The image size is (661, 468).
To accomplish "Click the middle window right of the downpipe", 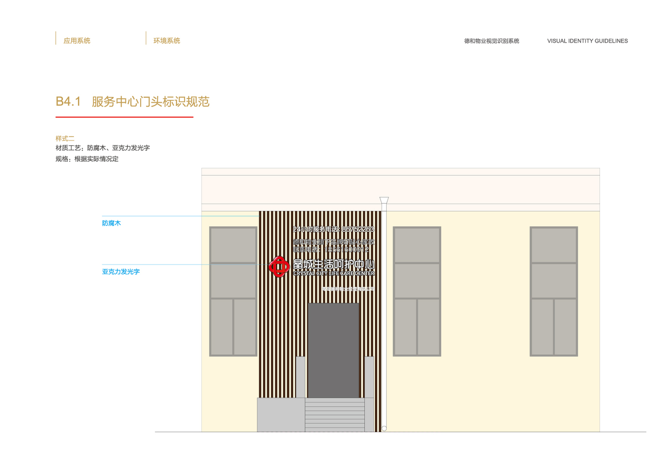I will 417,291.
